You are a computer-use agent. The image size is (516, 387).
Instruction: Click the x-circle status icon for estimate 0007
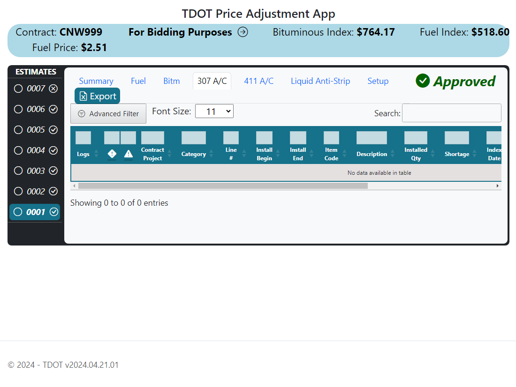tap(53, 89)
